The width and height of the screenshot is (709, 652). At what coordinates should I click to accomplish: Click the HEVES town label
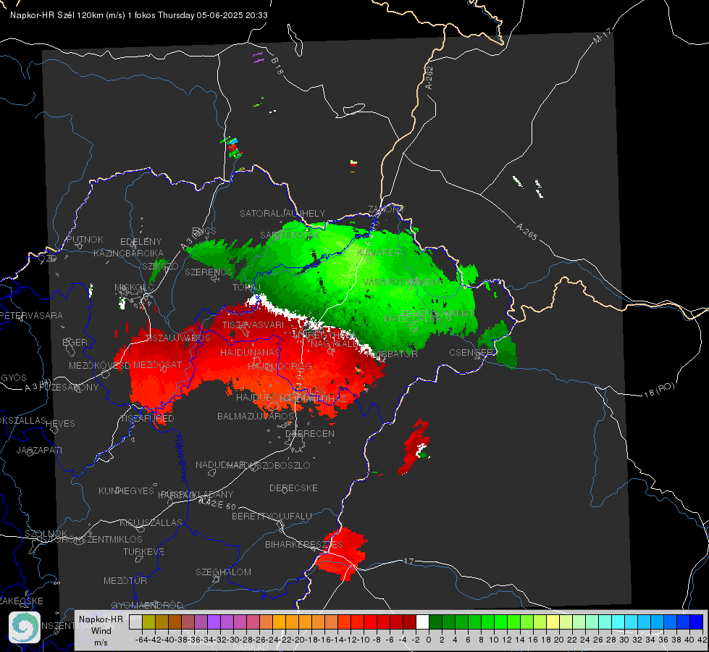61,424
